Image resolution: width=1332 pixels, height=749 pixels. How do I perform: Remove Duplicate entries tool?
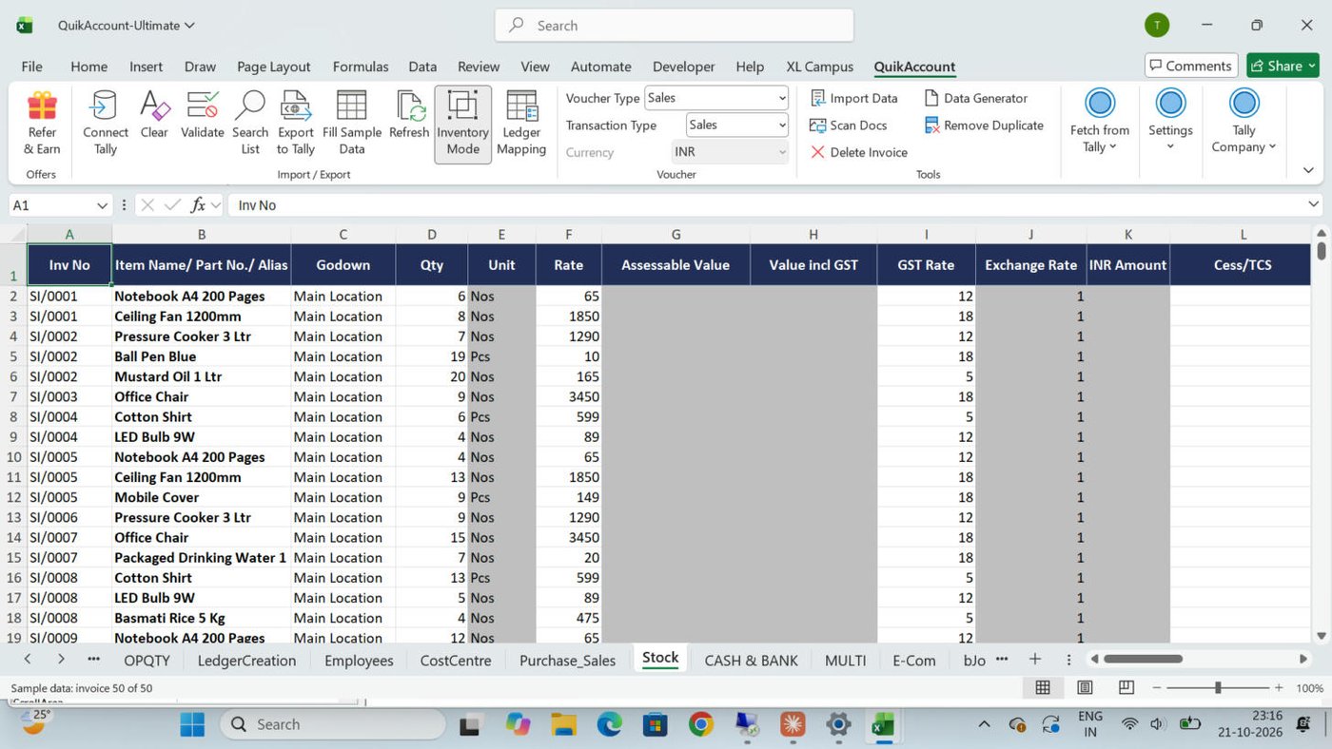coord(984,125)
